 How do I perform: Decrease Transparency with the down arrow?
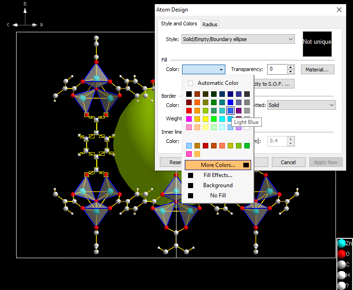click(x=290, y=71)
